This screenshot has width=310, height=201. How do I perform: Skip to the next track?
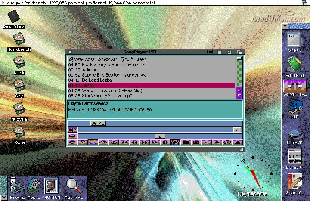155,142
